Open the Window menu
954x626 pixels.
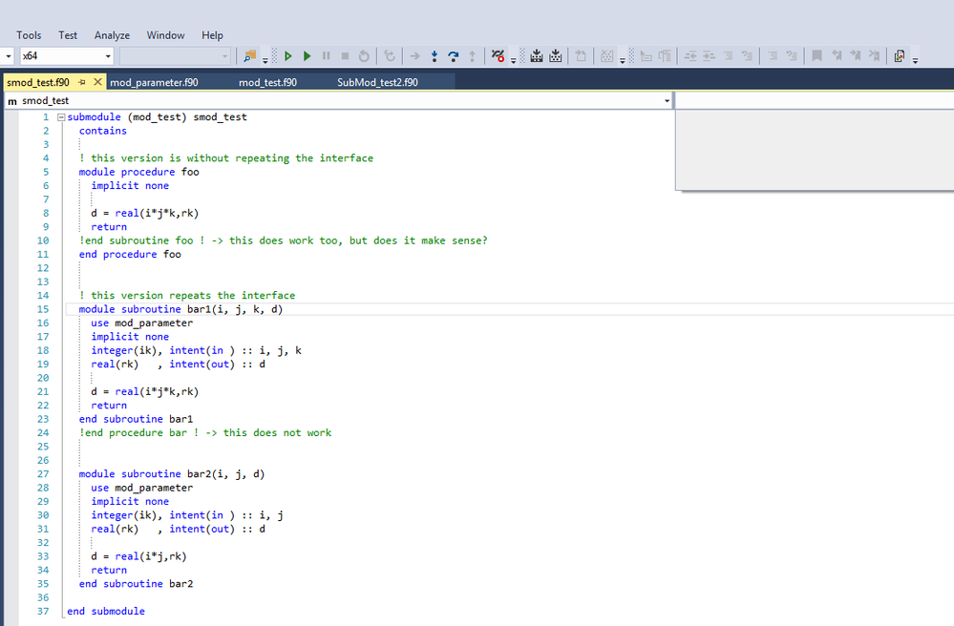[x=165, y=35]
